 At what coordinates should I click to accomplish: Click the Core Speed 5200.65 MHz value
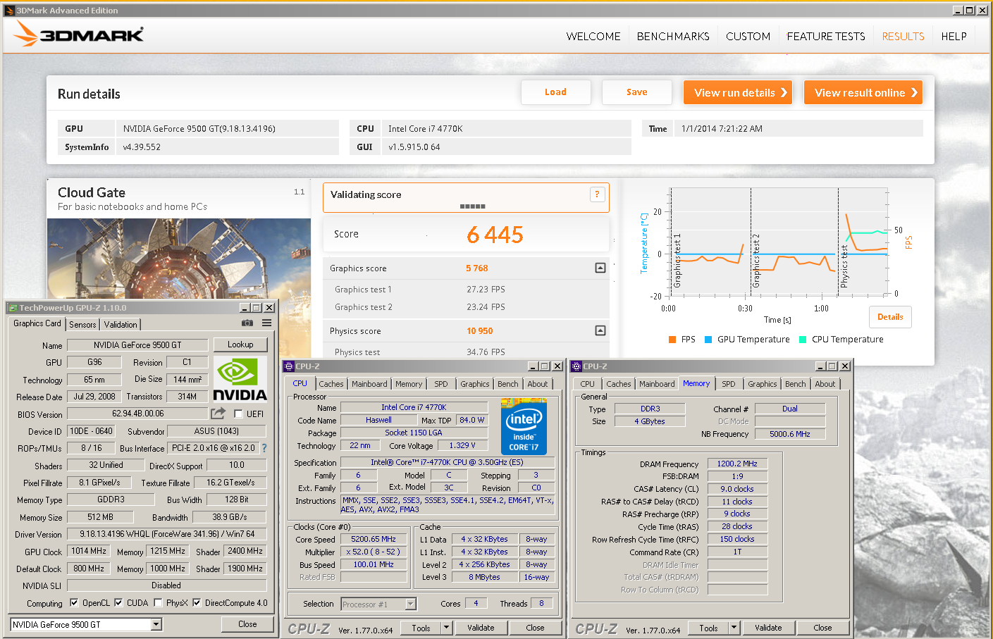tap(374, 539)
